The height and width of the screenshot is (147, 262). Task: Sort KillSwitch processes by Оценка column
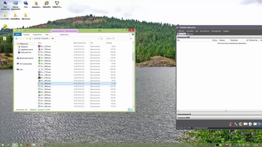222,40
